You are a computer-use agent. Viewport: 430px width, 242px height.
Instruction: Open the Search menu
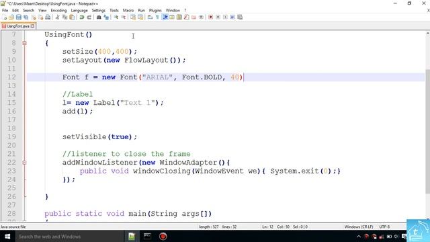click(x=28, y=11)
